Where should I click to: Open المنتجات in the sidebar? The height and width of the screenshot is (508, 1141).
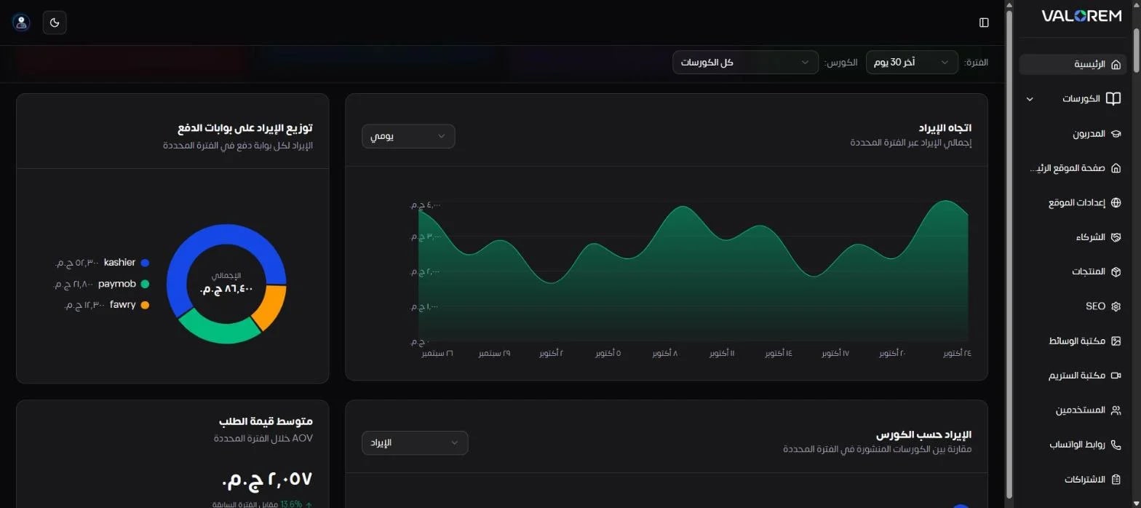point(1073,271)
